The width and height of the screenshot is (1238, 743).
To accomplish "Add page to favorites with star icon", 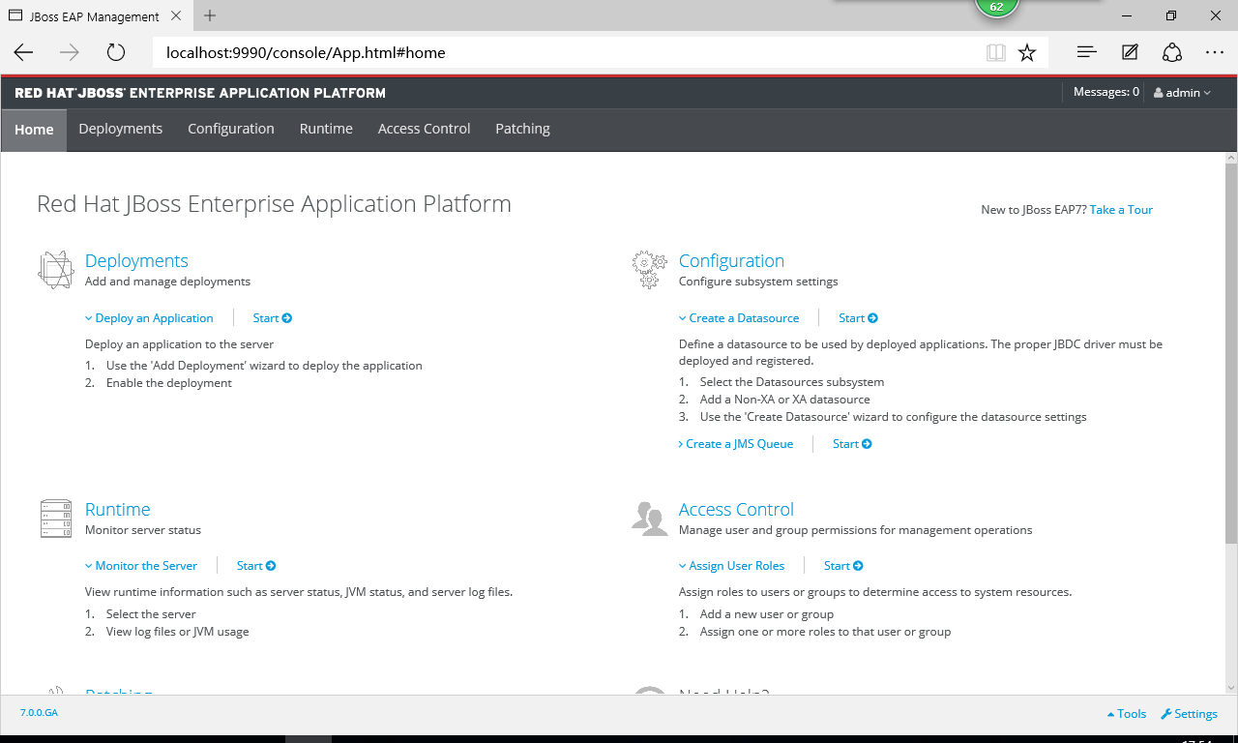I will [1027, 53].
